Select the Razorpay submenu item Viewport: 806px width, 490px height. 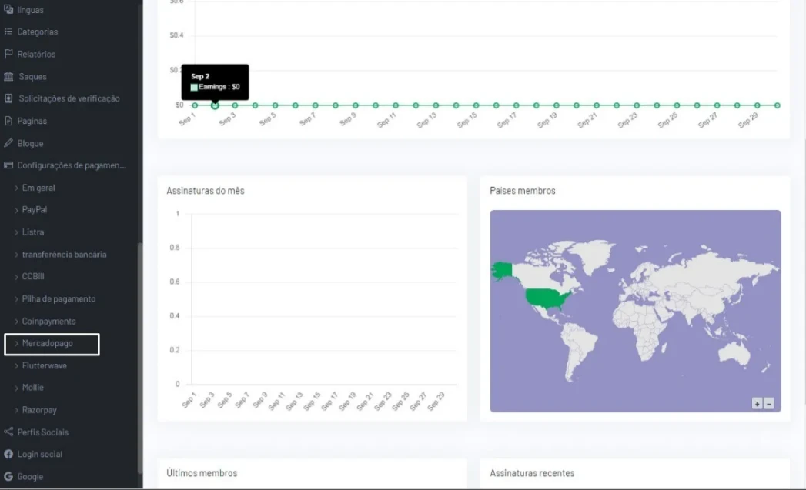(39, 411)
